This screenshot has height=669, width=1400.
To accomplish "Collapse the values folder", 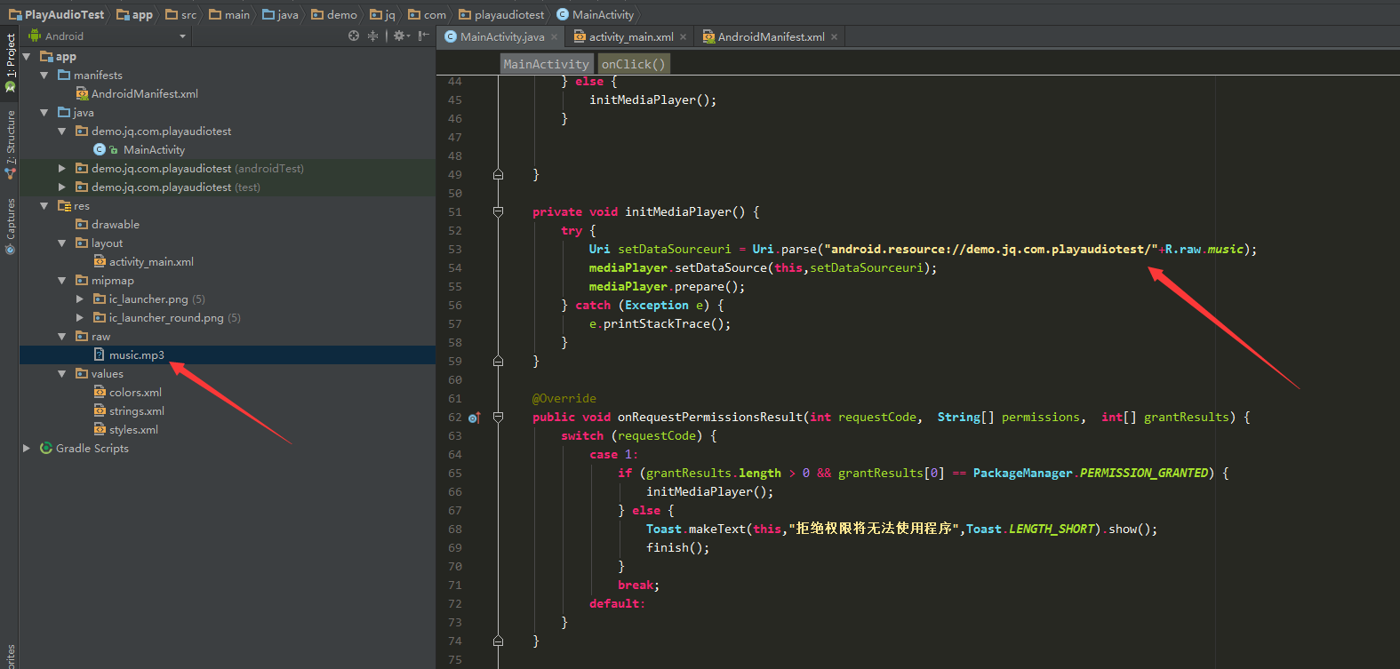I will 61,374.
